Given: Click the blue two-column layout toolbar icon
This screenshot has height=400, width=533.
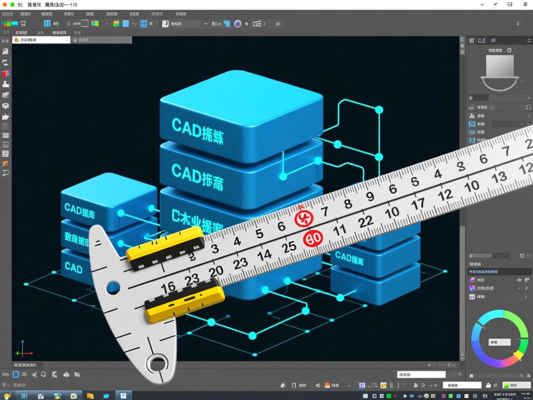Looking at the screenshot, I should click(47, 24).
